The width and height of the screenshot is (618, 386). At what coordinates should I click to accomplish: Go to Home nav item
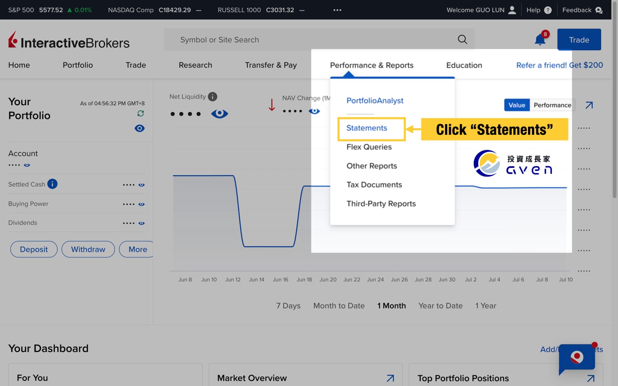(19, 65)
